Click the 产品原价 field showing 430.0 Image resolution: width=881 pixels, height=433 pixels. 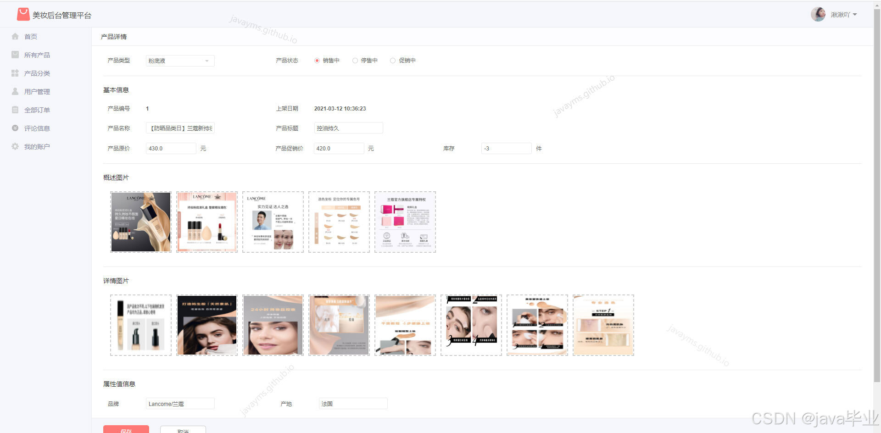171,148
